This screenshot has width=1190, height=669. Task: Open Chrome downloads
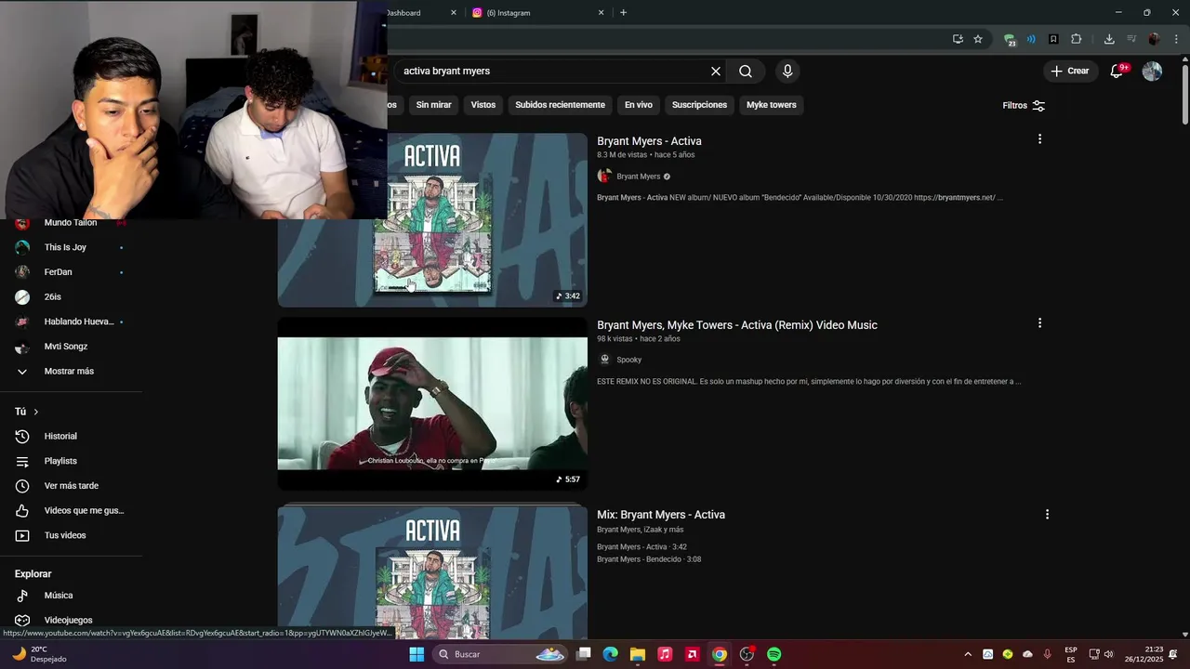pyautogui.click(x=1109, y=39)
